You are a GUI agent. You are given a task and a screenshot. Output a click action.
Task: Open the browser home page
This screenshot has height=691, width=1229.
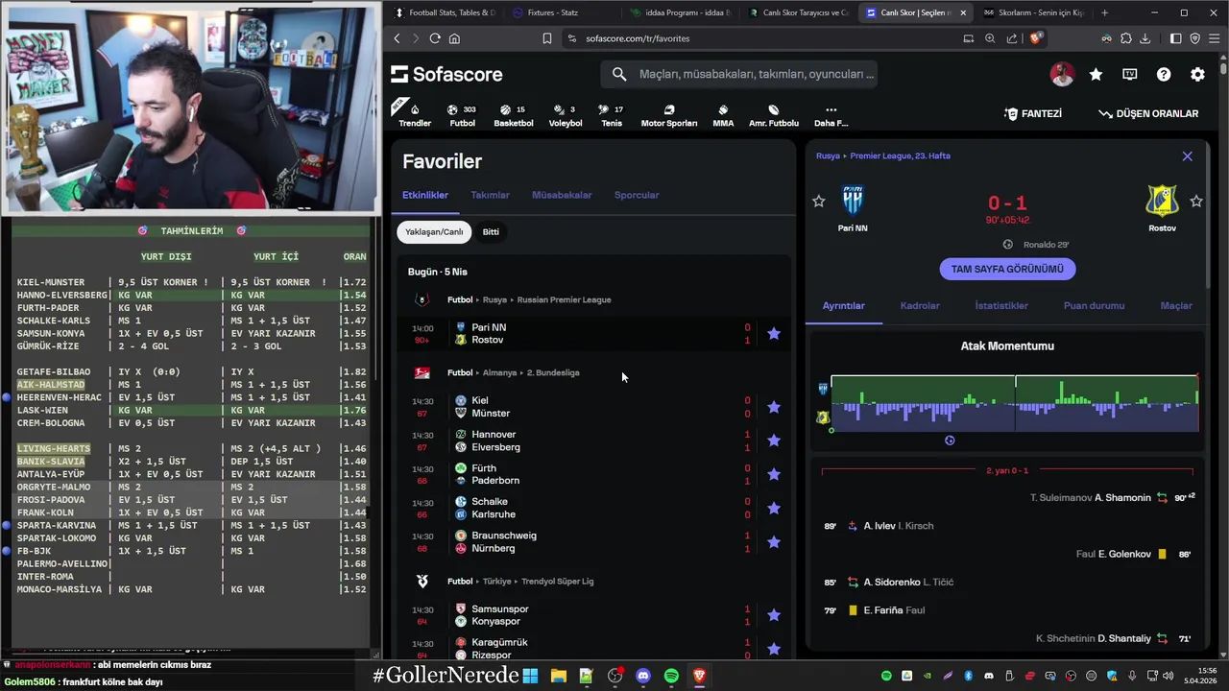tap(454, 38)
